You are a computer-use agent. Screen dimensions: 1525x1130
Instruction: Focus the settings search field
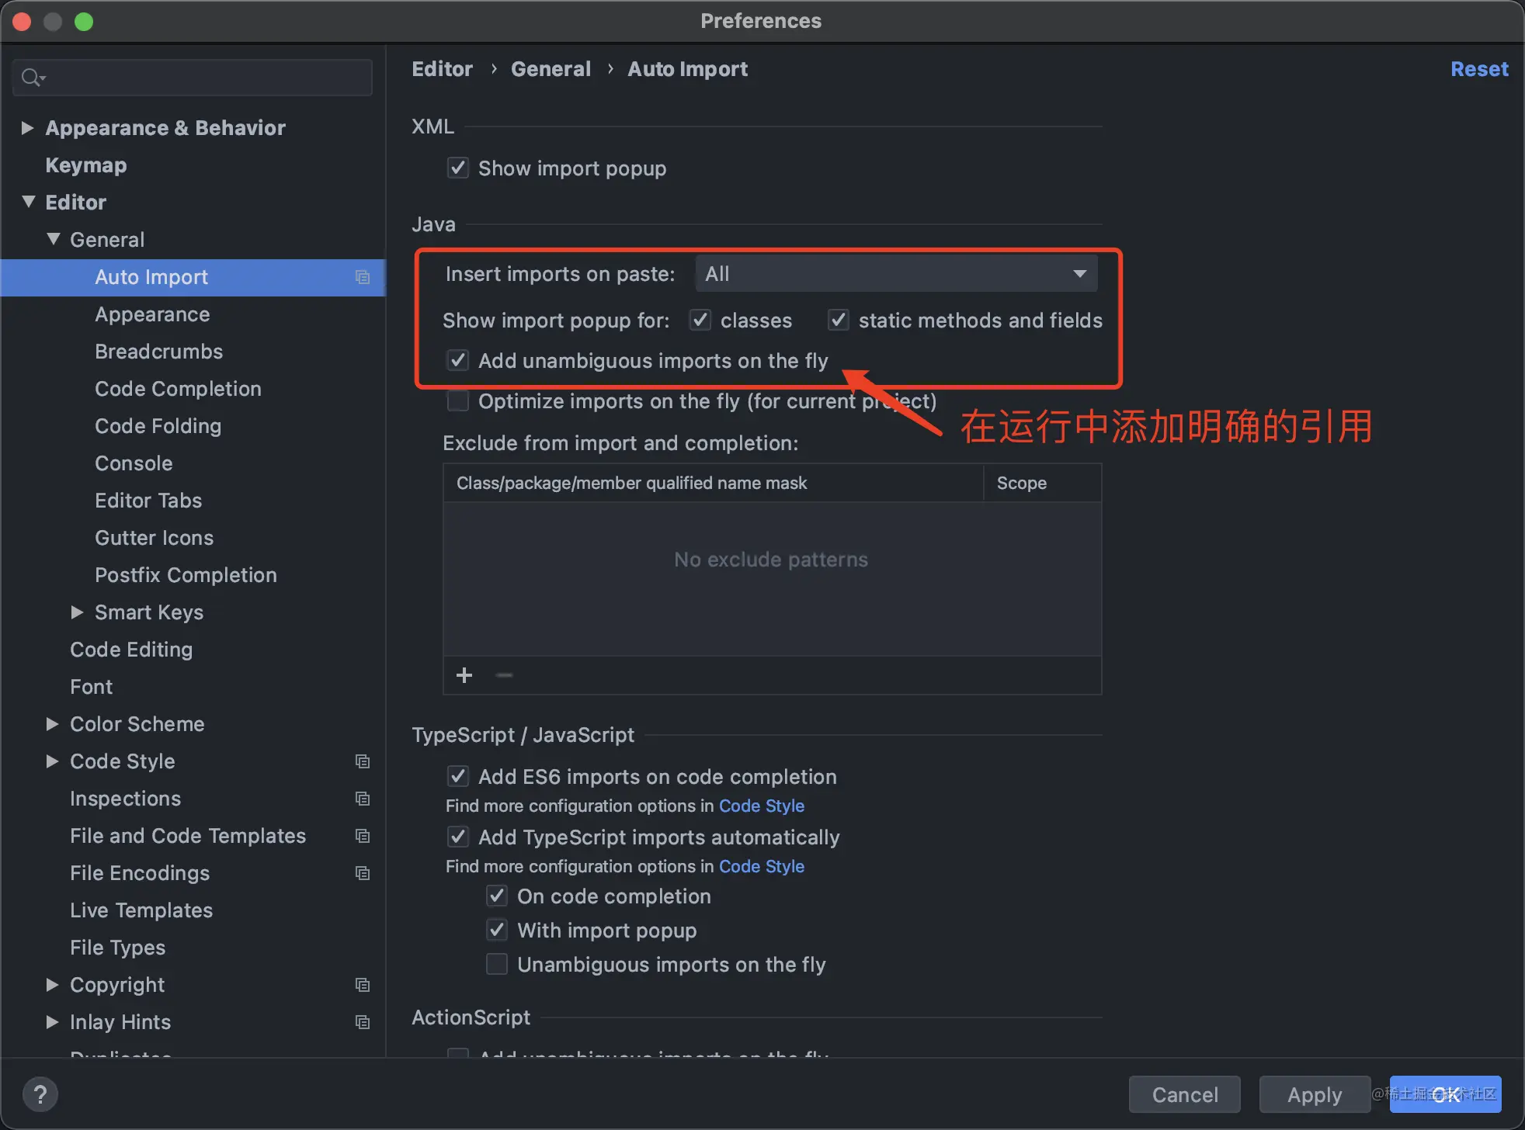pos(193,78)
